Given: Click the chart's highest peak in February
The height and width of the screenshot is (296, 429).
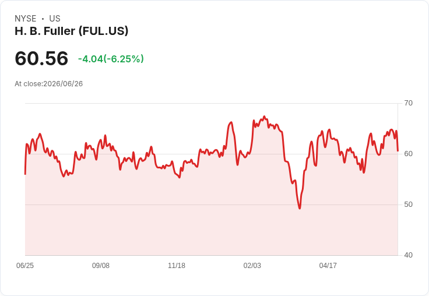Looking at the screenshot, I should 264,117.
